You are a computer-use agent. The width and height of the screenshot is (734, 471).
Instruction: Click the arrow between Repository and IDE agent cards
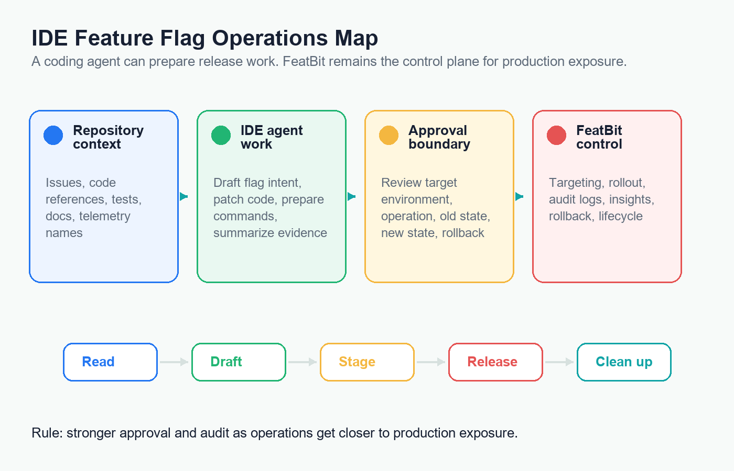pos(183,197)
